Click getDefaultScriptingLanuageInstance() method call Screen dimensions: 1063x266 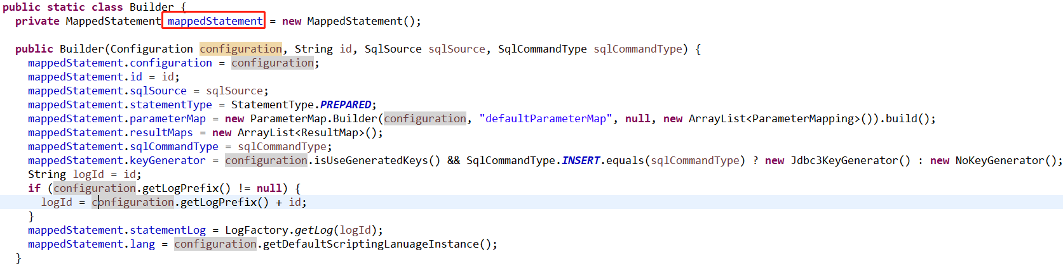coord(377,244)
